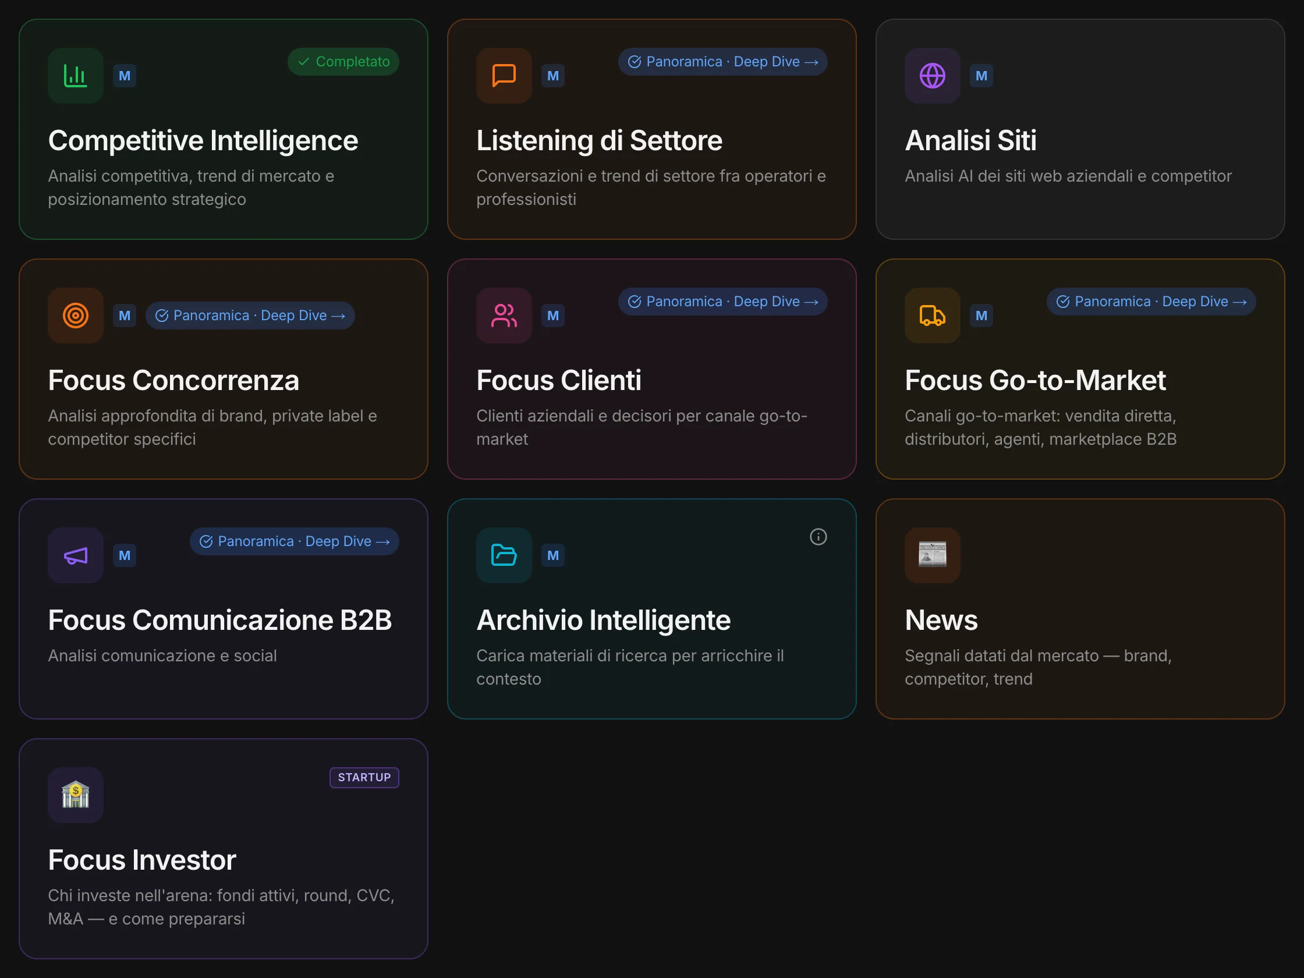Click the bank building icon of Focus Investor
1304x978 pixels.
pos(76,795)
